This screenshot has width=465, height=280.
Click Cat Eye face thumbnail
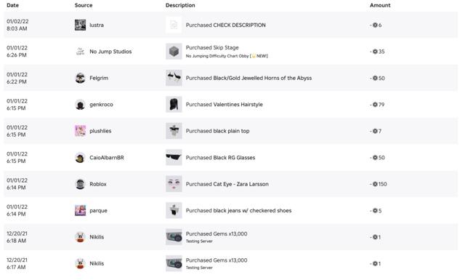(x=174, y=184)
